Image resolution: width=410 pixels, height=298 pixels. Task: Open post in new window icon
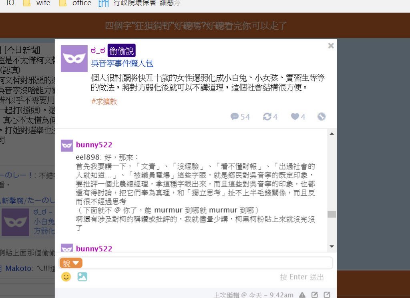327,295
